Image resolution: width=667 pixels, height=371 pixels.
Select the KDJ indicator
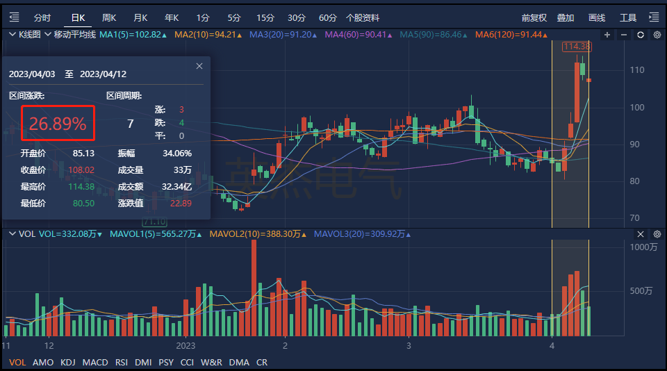click(68, 362)
